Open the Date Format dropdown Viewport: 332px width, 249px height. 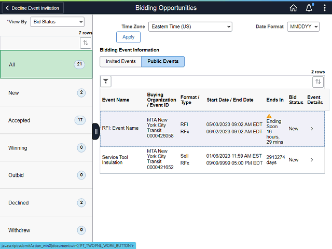303,26
